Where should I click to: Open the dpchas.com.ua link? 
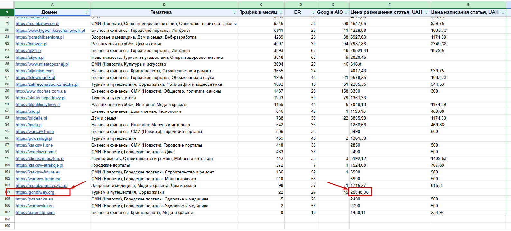point(41,91)
